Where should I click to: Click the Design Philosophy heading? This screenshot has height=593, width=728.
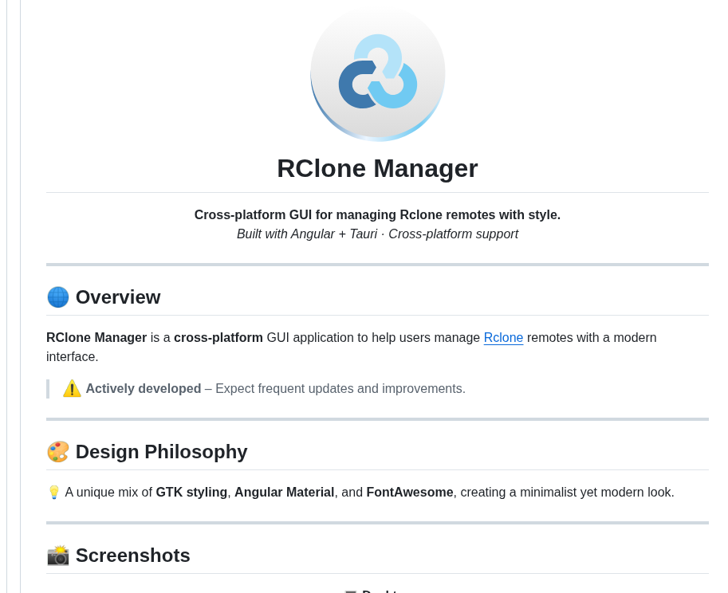(x=162, y=452)
